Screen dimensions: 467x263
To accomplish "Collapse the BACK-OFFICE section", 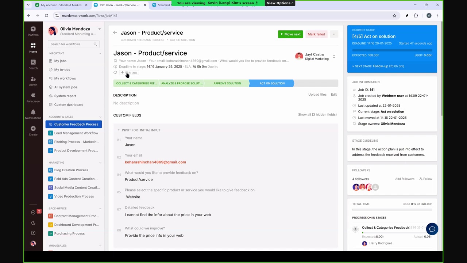I will point(100,209).
